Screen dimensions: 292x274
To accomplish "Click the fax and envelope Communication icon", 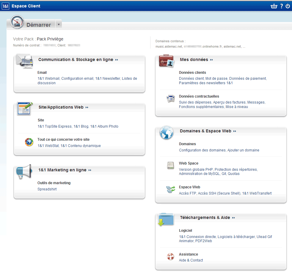I will (25, 61).
